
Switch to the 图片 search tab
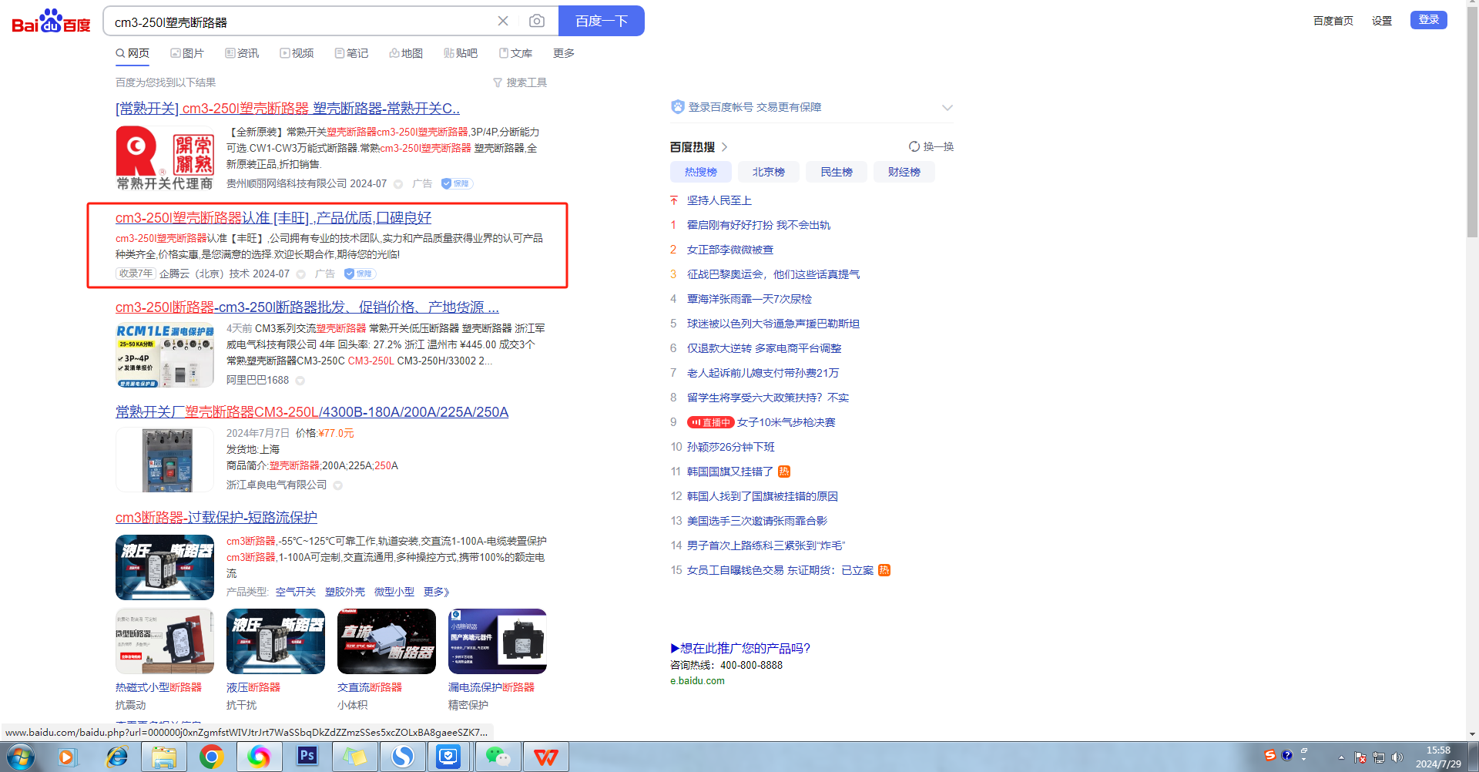tap(187, 53)
